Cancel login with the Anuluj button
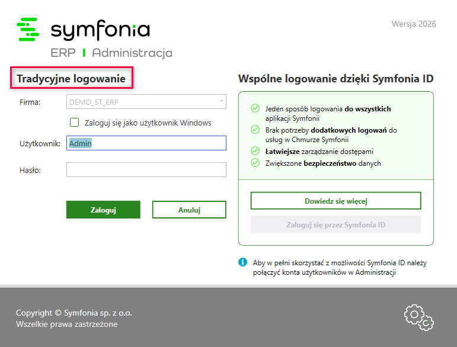This screenshot has height=347, width=457. pyautogui.click(x=189, y=210)
